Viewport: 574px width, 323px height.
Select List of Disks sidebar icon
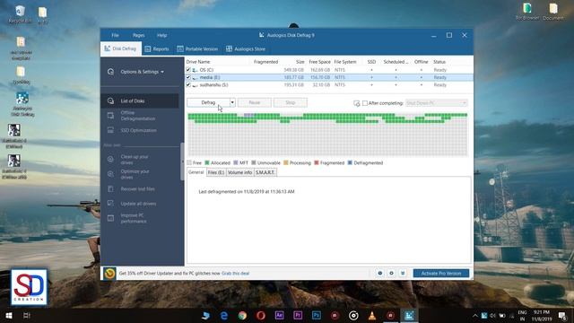[110, 101]
